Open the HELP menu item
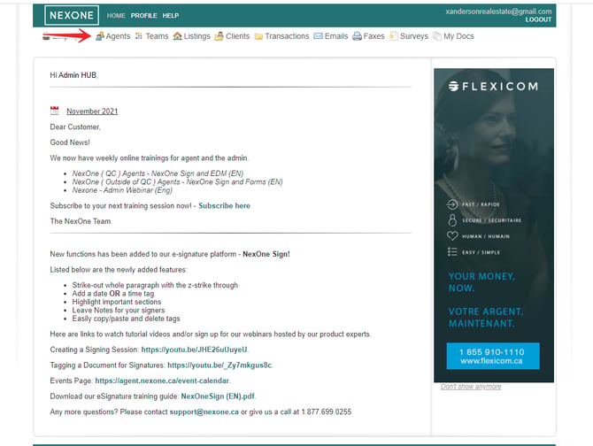The image size is (593, 446). click(x=171, y=16)
